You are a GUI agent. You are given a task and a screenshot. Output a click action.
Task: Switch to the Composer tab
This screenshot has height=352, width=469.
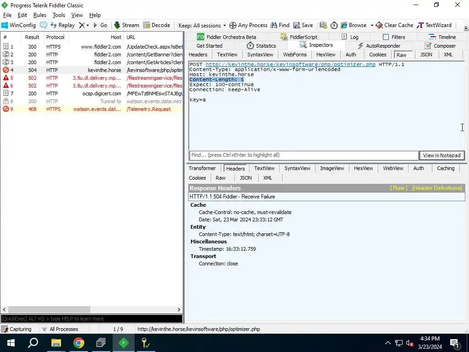coord(440,46)
